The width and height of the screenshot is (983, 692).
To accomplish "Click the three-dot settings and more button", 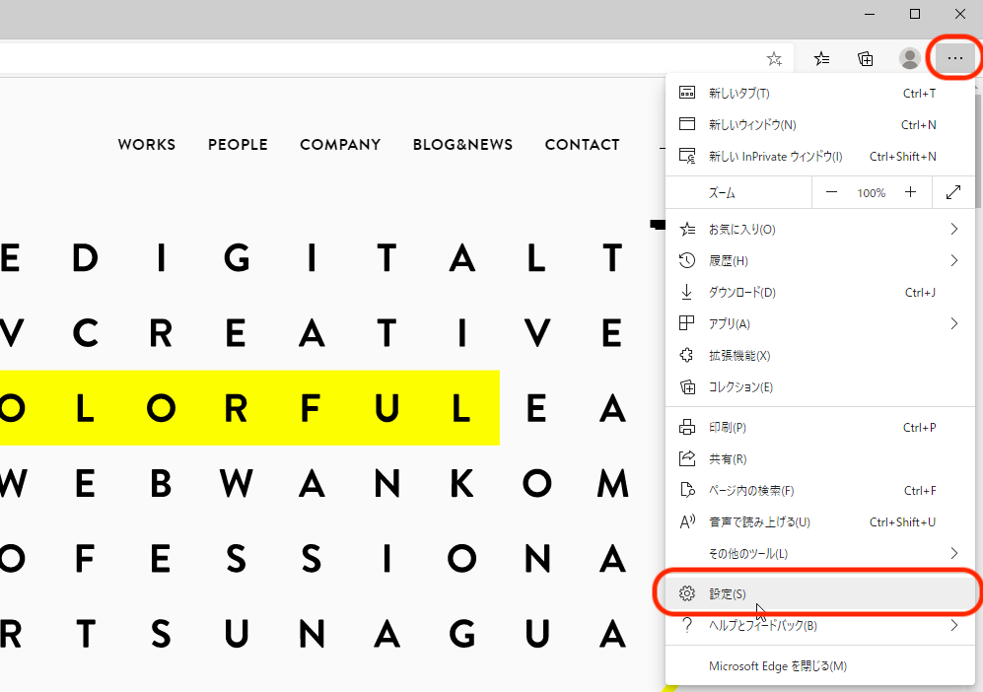I will (954, 59).
